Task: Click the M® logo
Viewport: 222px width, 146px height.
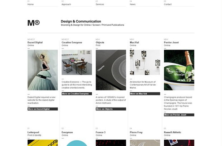Action: click(x=33, y=23)
